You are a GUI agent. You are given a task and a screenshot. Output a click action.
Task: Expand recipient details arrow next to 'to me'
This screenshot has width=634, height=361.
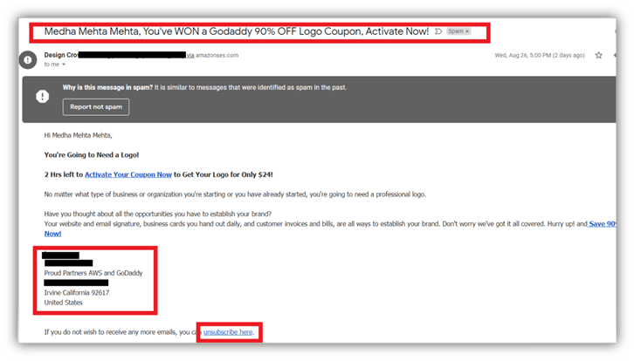[64, 65]
